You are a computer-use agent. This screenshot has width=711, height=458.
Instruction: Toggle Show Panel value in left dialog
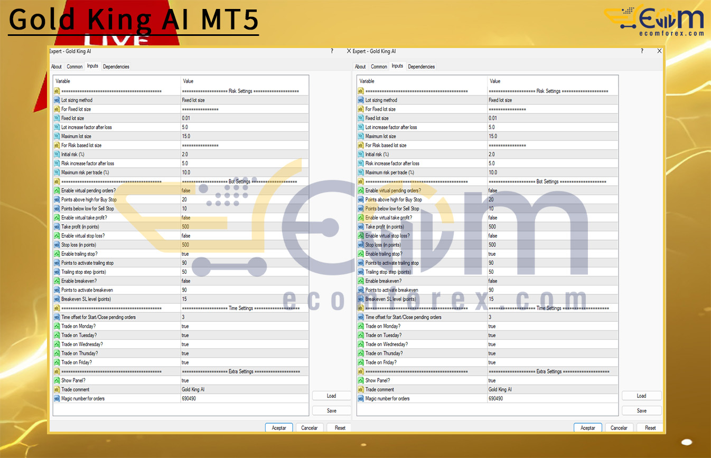[x=185, y=380]
